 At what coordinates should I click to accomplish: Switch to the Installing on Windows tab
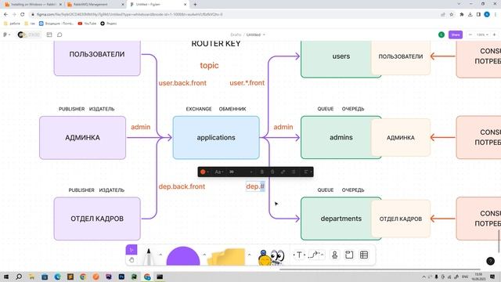tap(33, 5)
